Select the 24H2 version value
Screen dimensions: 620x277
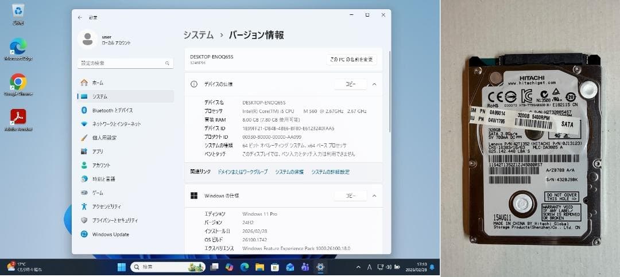248,223
